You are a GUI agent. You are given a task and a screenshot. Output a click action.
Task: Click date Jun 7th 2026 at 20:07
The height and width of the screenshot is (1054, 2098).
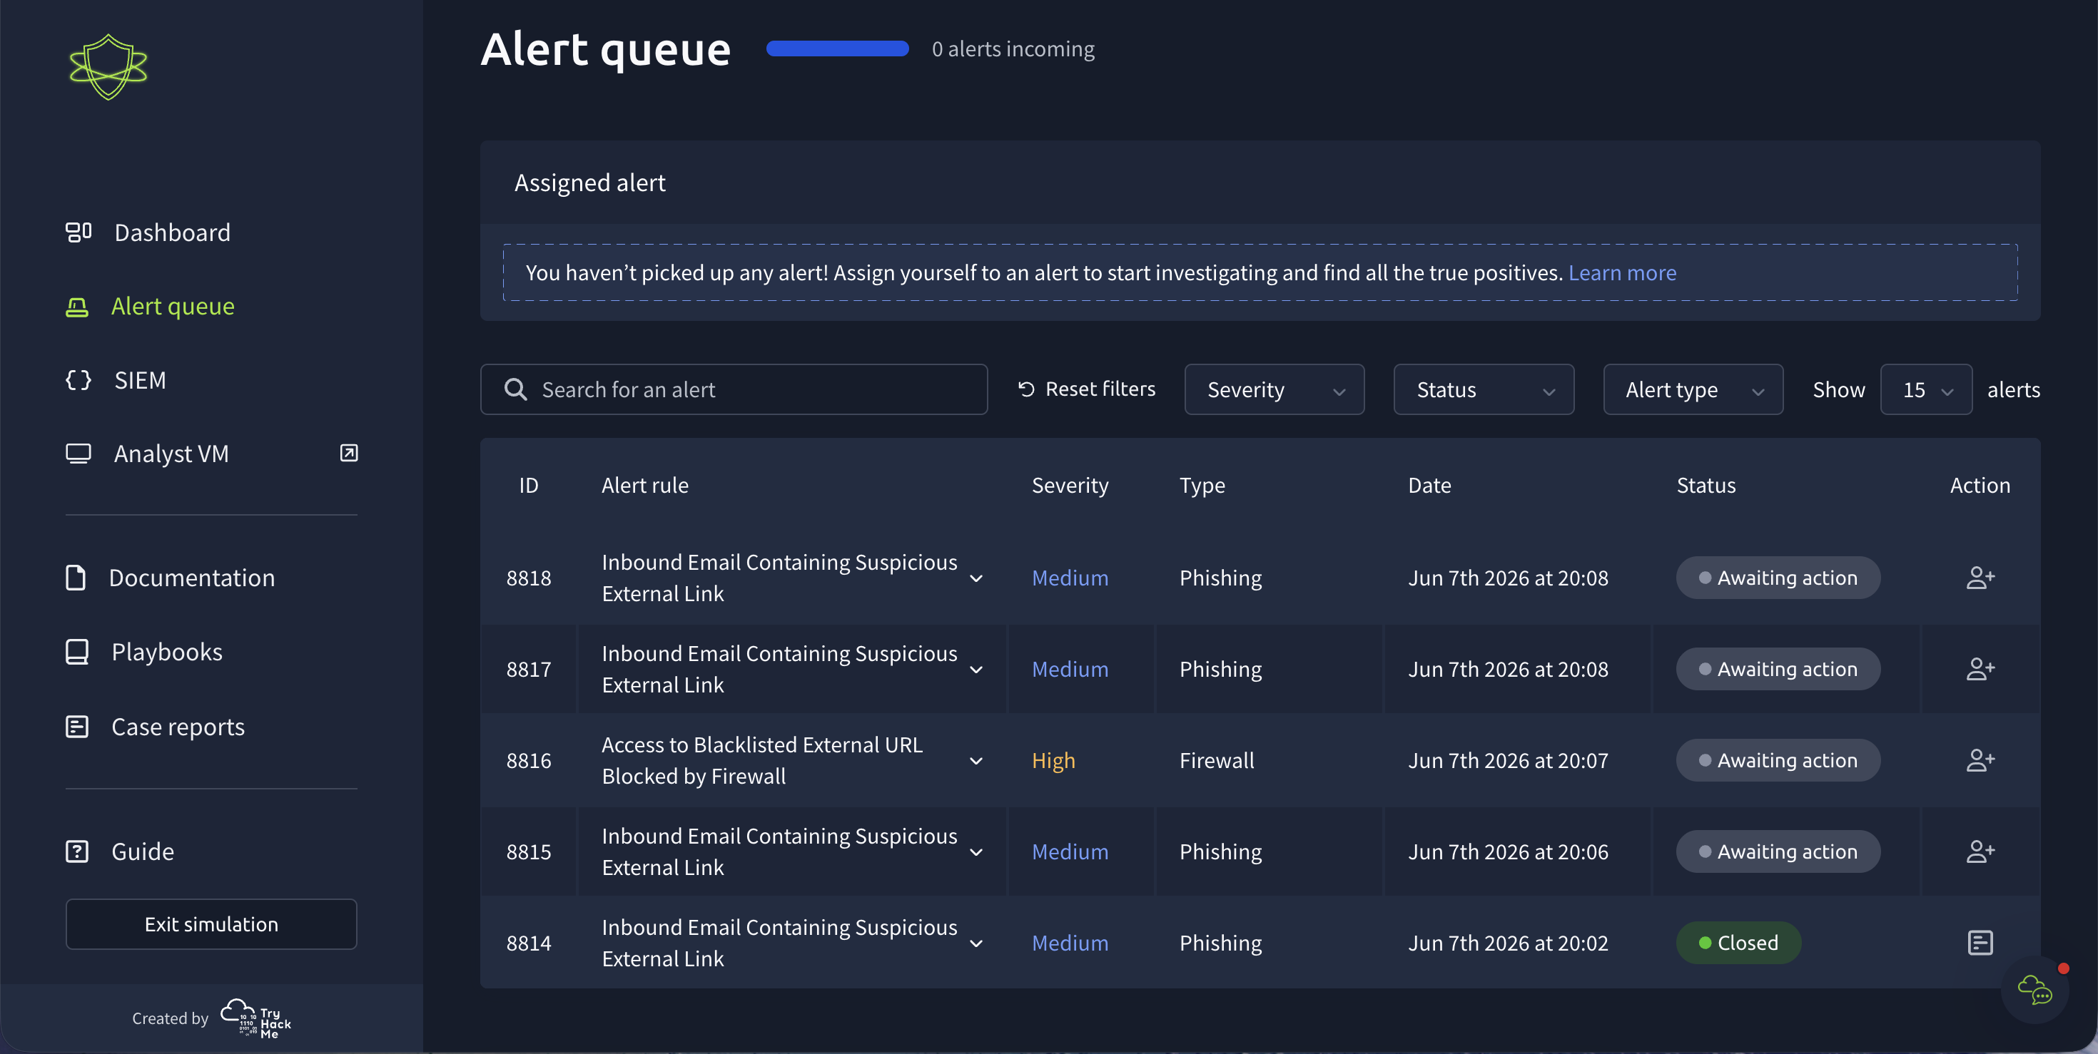1508,760
